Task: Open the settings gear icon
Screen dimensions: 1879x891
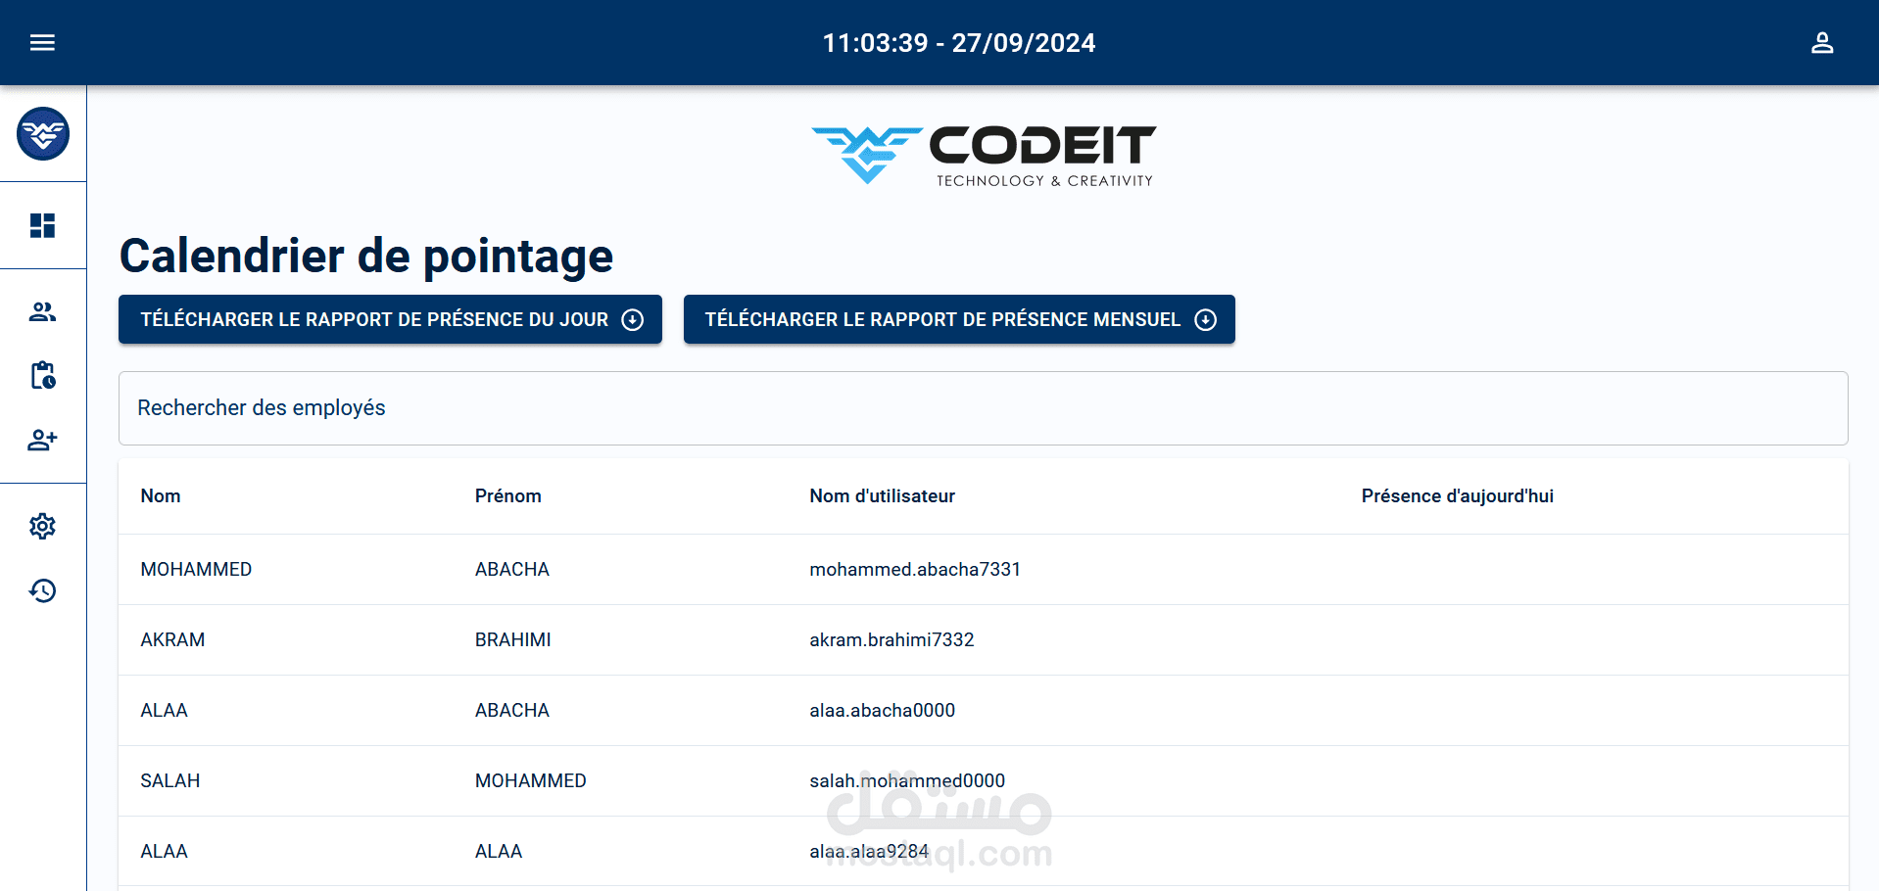Action: click(42, 526)
